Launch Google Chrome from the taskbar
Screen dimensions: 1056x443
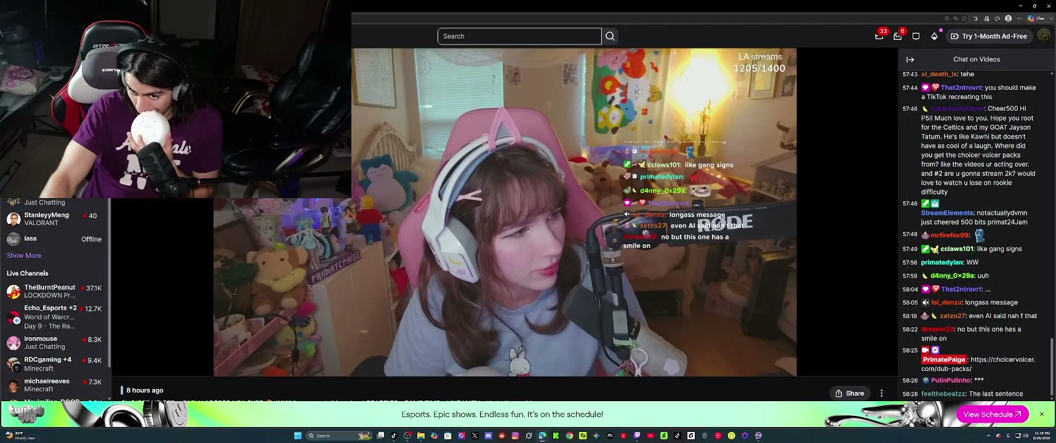569,436
